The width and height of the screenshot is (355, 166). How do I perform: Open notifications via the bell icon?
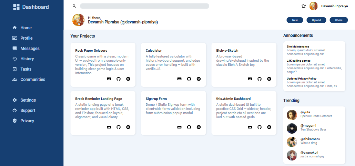(x=304, y=6)
